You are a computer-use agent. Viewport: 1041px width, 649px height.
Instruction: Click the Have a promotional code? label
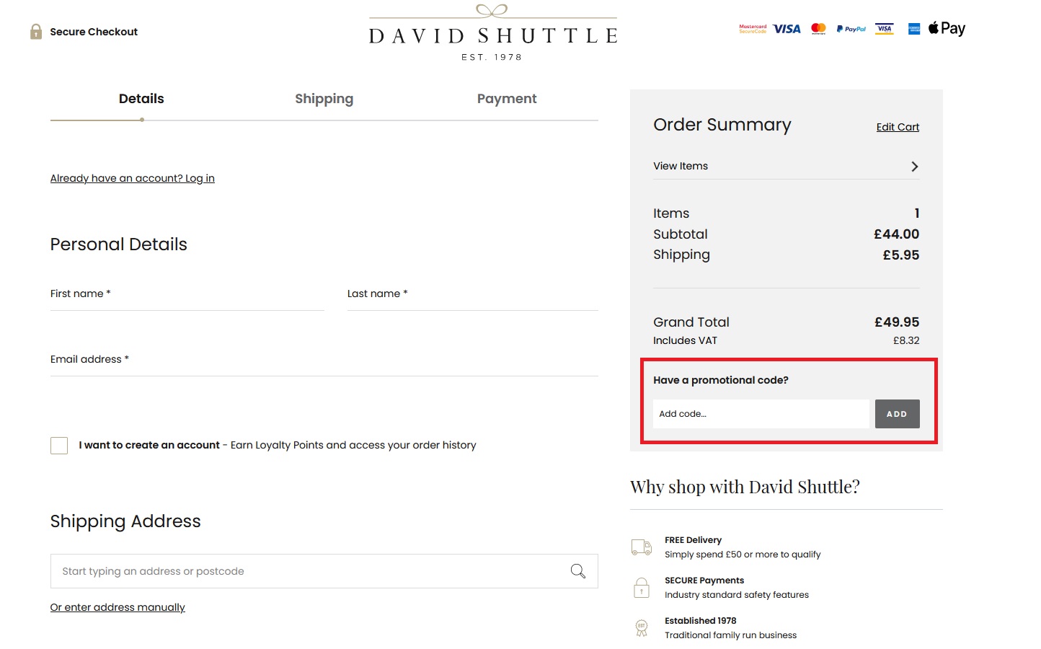click(721, 380)
